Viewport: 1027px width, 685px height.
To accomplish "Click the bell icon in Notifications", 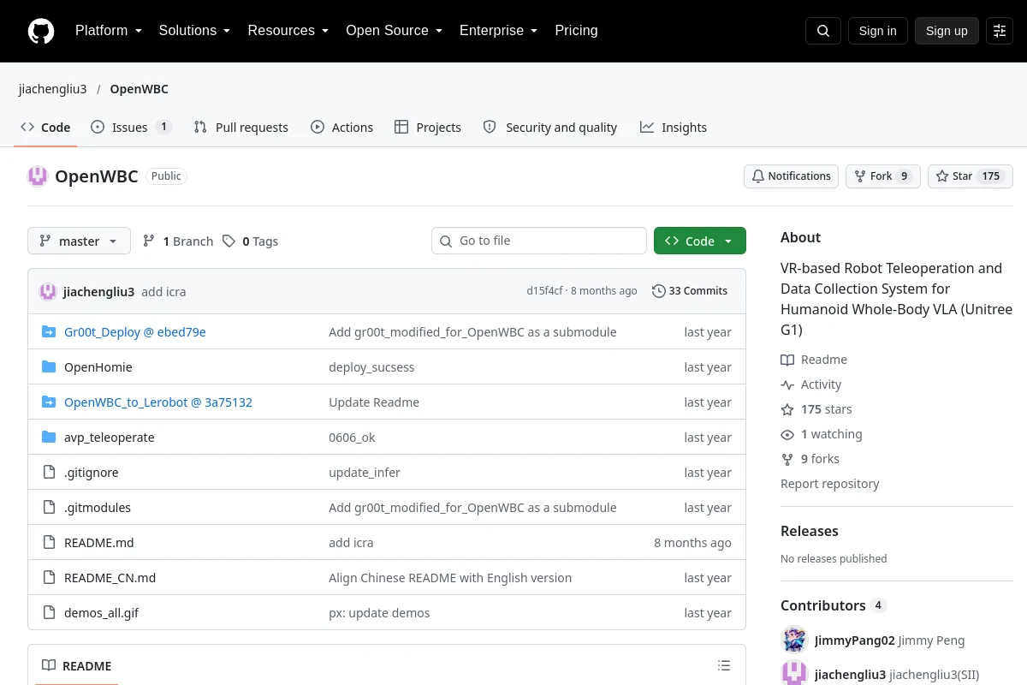I will [757, 176].
